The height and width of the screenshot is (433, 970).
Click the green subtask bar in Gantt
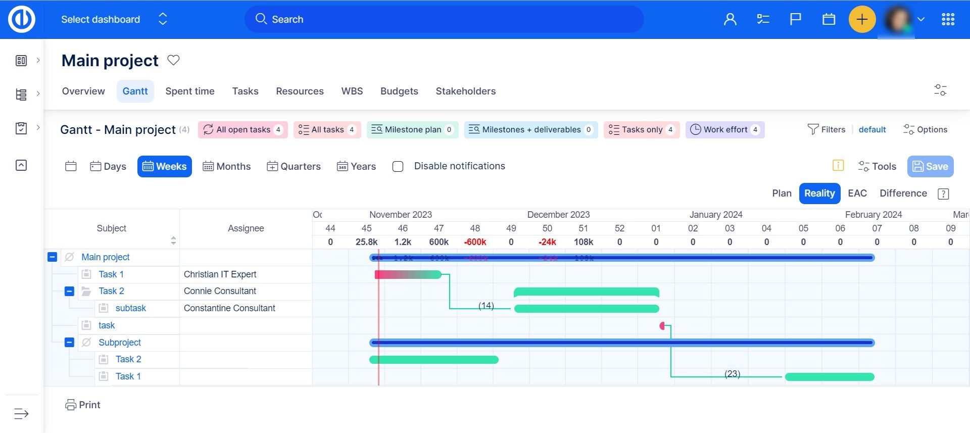[x=586, y=309]
